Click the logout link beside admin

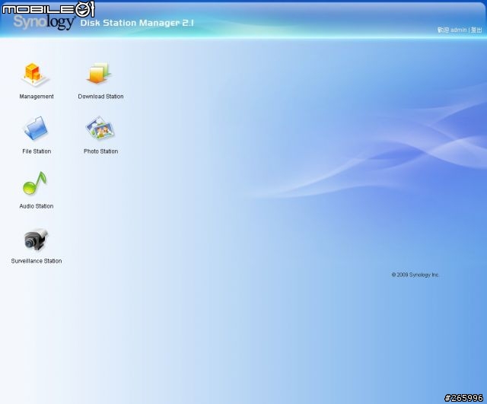click(476, 30)
